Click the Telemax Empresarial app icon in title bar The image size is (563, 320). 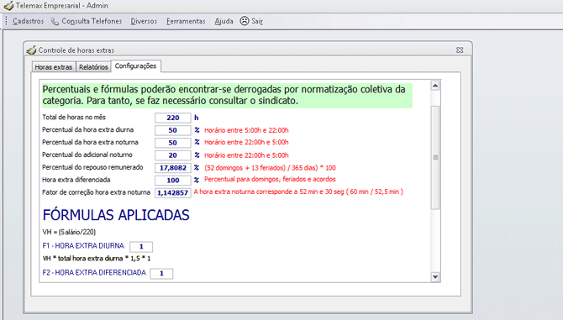pyautogui.click(x=8, y=6)
